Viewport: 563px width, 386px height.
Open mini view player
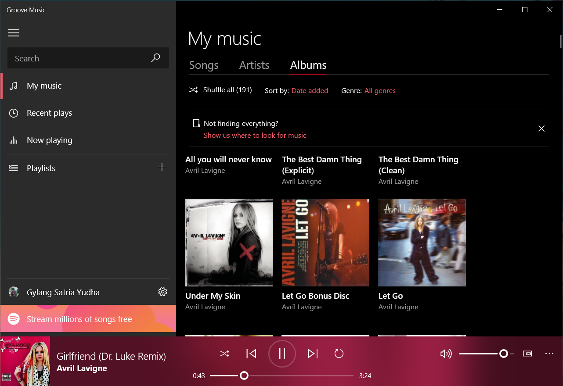(x=527, y=354)
